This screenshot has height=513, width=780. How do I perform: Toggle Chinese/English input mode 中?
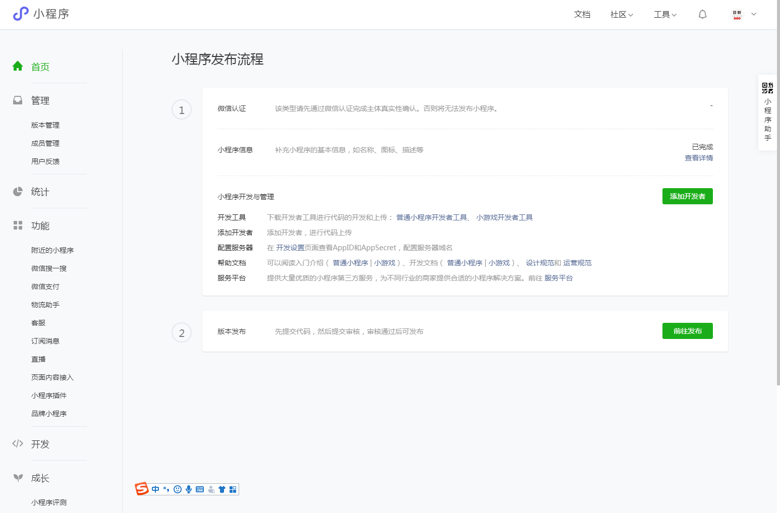point(155,489)
